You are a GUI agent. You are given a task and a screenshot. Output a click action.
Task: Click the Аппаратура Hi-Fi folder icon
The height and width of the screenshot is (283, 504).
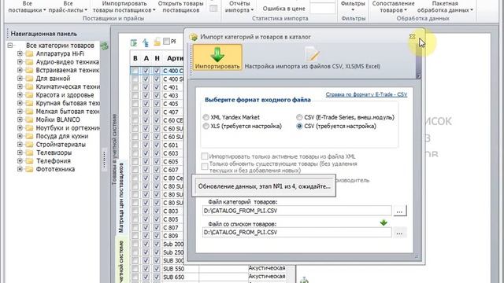(30, 53)
